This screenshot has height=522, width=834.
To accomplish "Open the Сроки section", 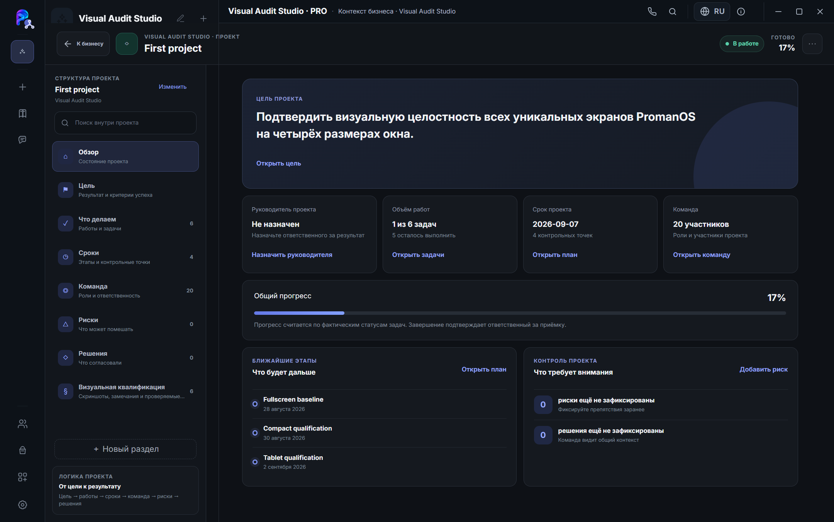I will [125, 257].
